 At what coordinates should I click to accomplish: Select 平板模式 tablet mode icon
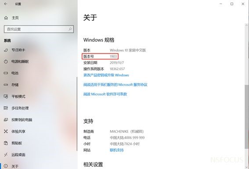(6, 97)
